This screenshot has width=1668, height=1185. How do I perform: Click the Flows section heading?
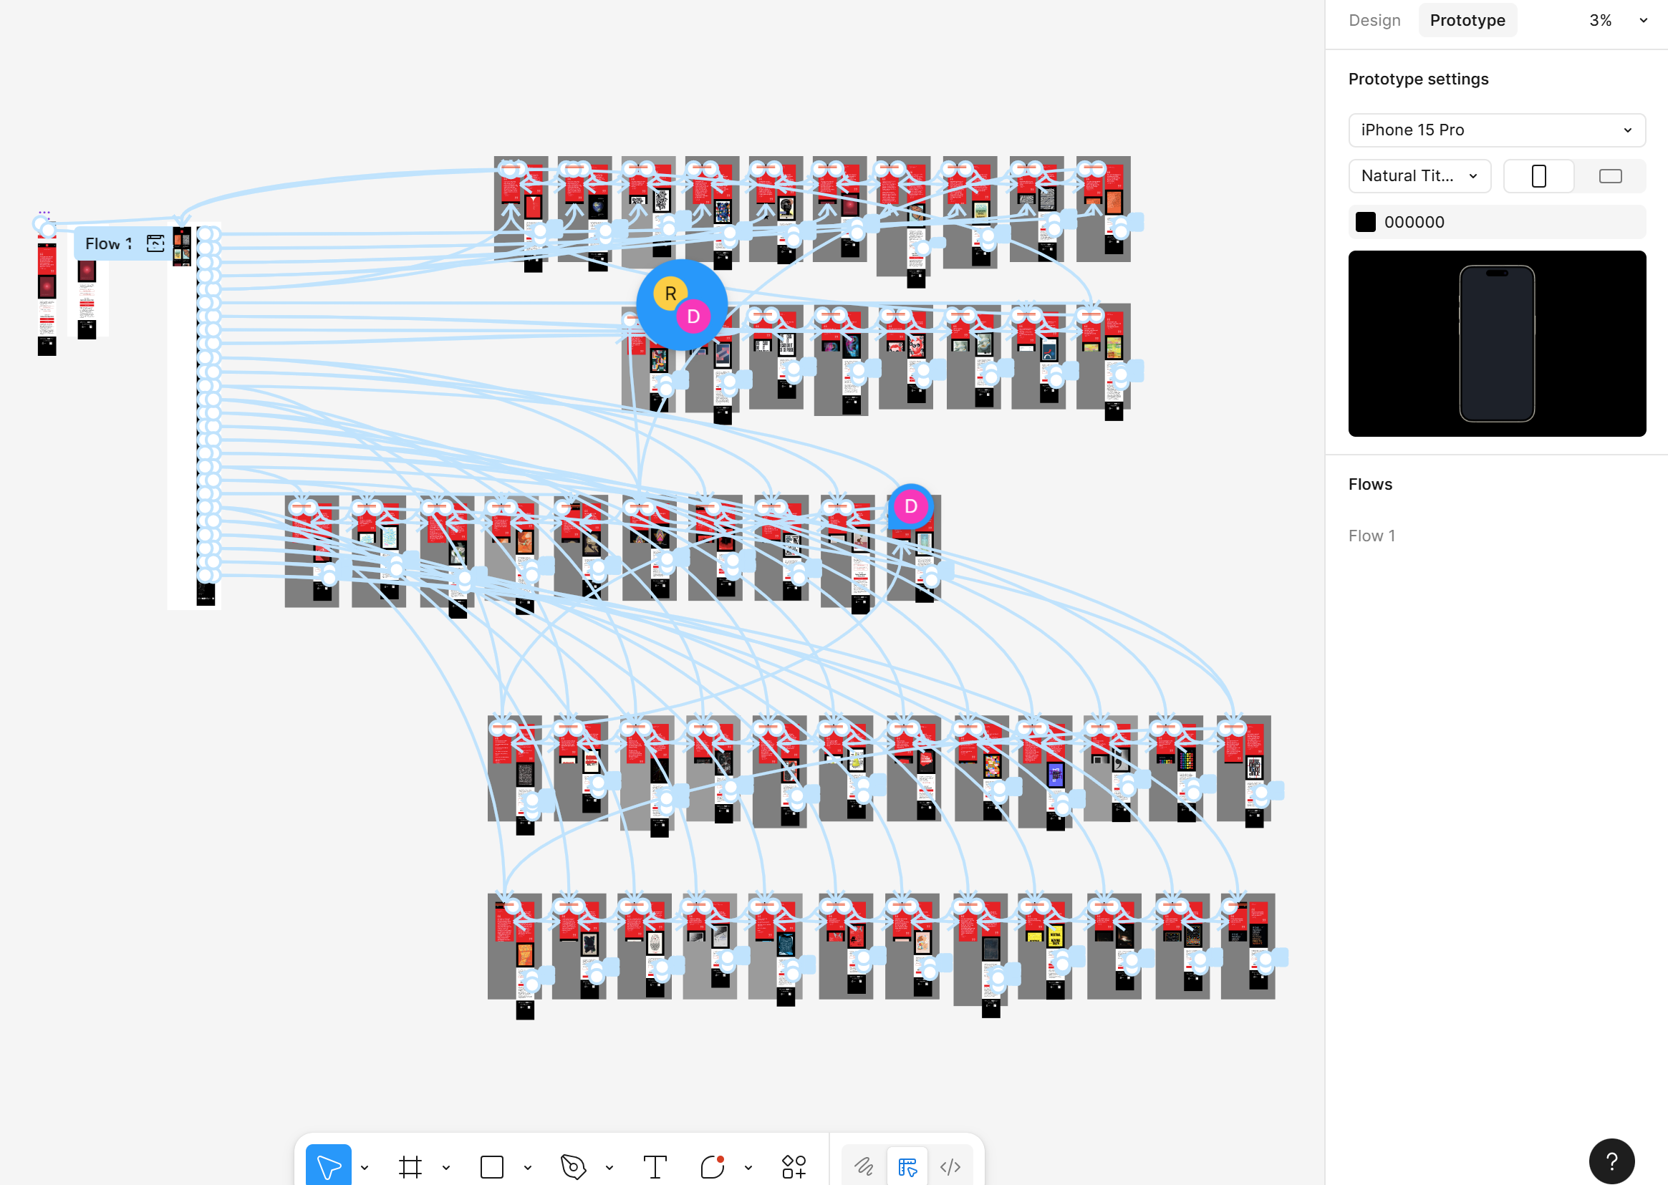coord(1370,485)
